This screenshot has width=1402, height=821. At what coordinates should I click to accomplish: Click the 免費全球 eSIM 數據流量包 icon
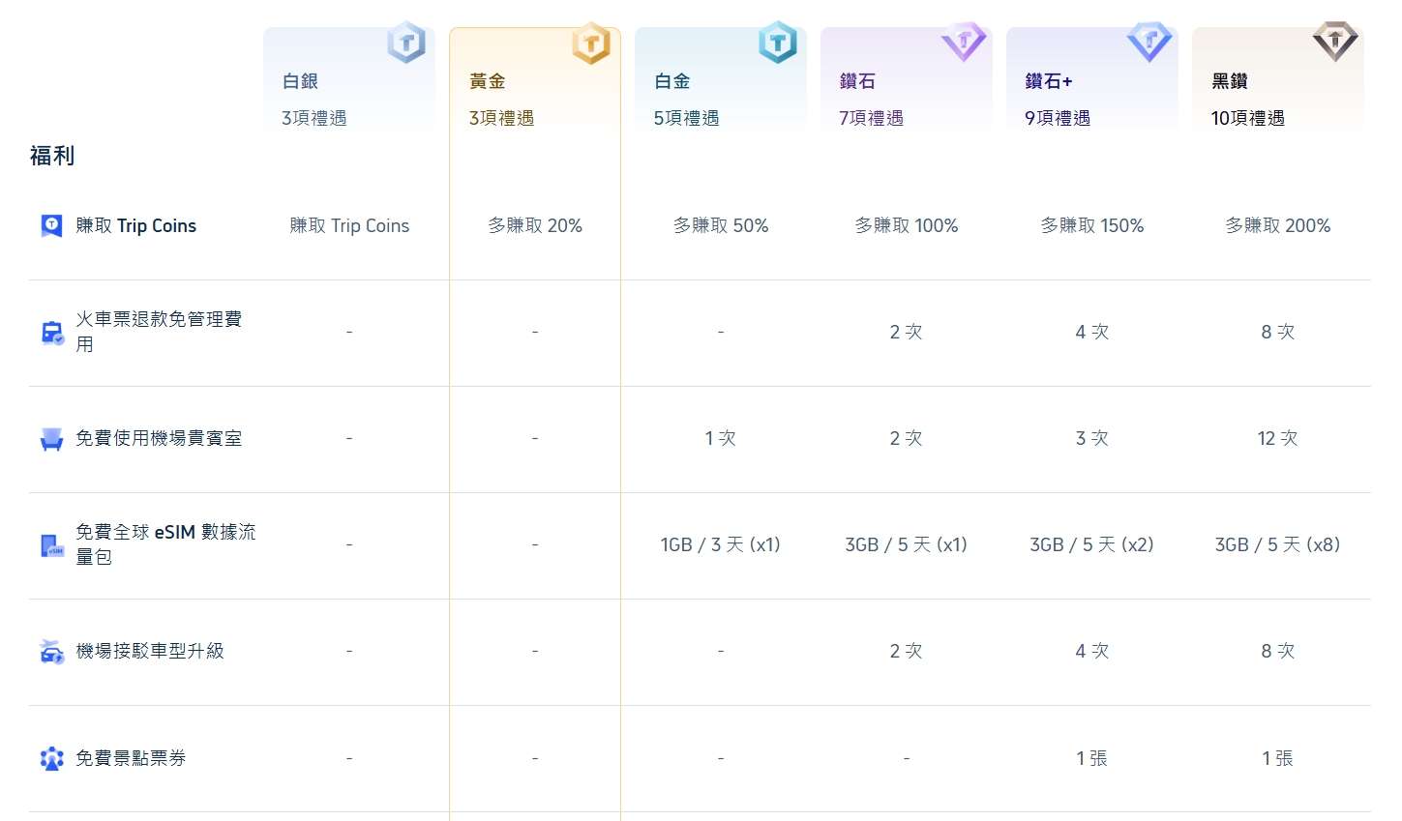pos(50,544)
